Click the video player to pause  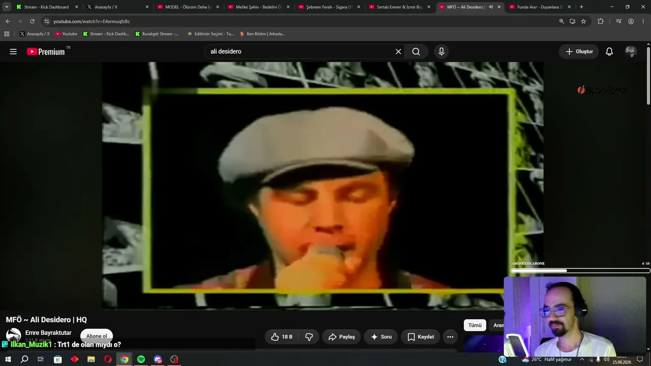click(x=322, y=186)
